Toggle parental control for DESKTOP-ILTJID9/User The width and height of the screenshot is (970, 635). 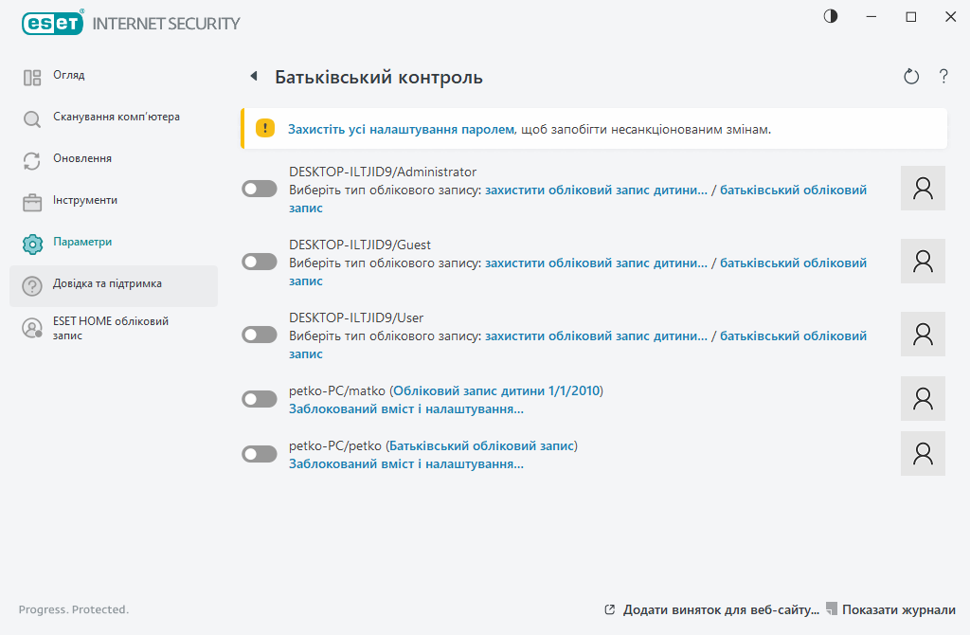[260, 335]
